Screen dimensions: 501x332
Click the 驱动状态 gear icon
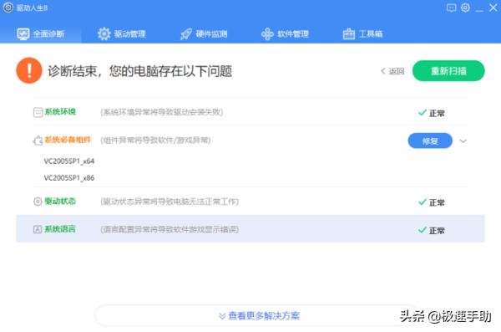(x=38, y=202)
